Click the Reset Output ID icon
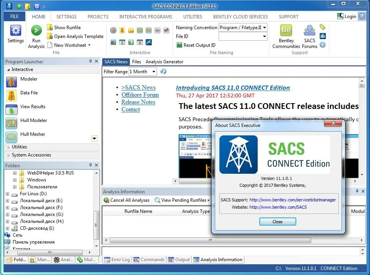Screen dimensions: 370x275 pyautogui.click(x=179, y=45)
